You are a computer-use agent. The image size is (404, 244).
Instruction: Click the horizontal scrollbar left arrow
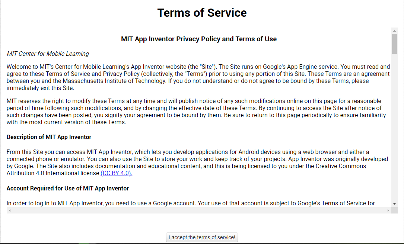pyautogui.click(x=10, y=210)
